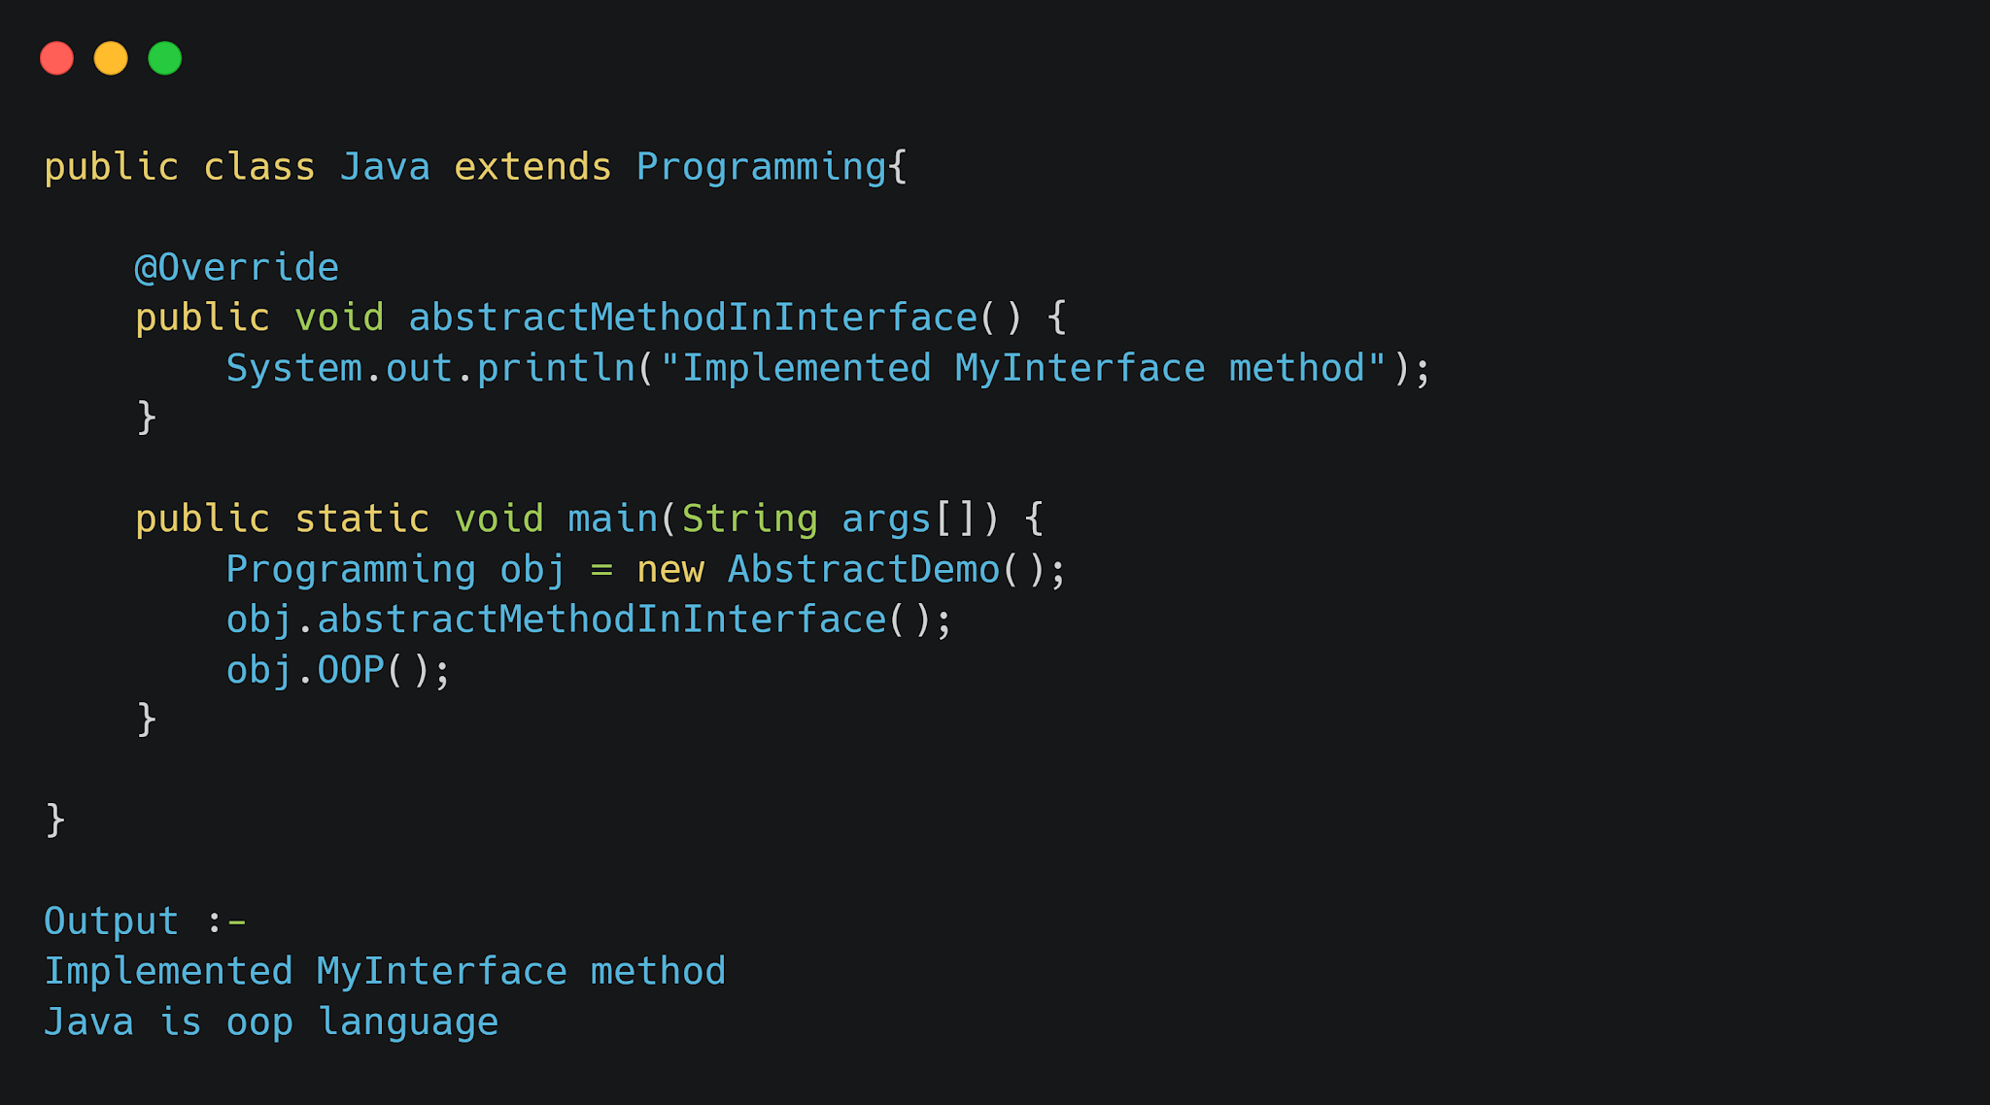Viewport: 1990px width, 1105px height.
Task: Click the @Override annotation
Action: pos(237,267)
